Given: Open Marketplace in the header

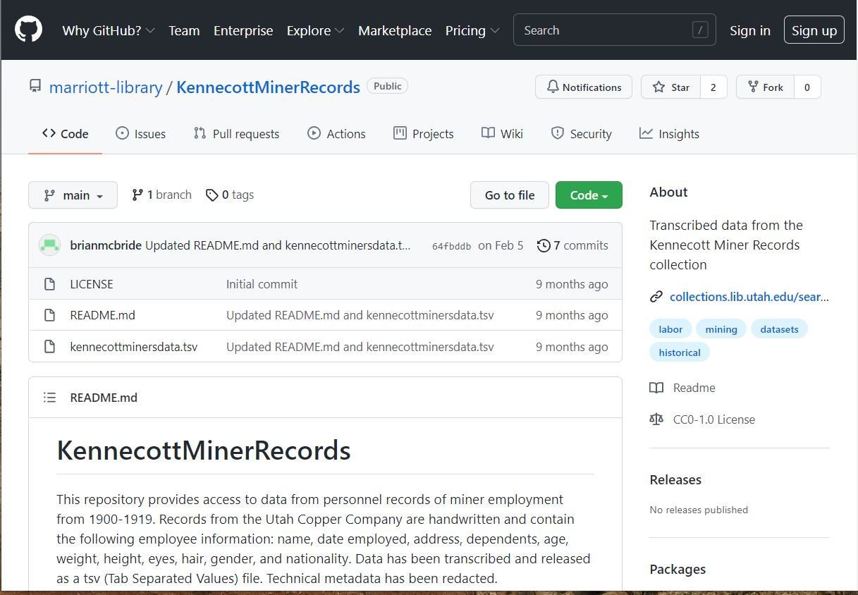Looking at the screenshot, I should point(395,30).
